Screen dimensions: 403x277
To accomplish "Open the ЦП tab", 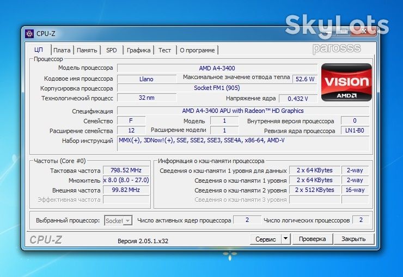I will (39, 50).
